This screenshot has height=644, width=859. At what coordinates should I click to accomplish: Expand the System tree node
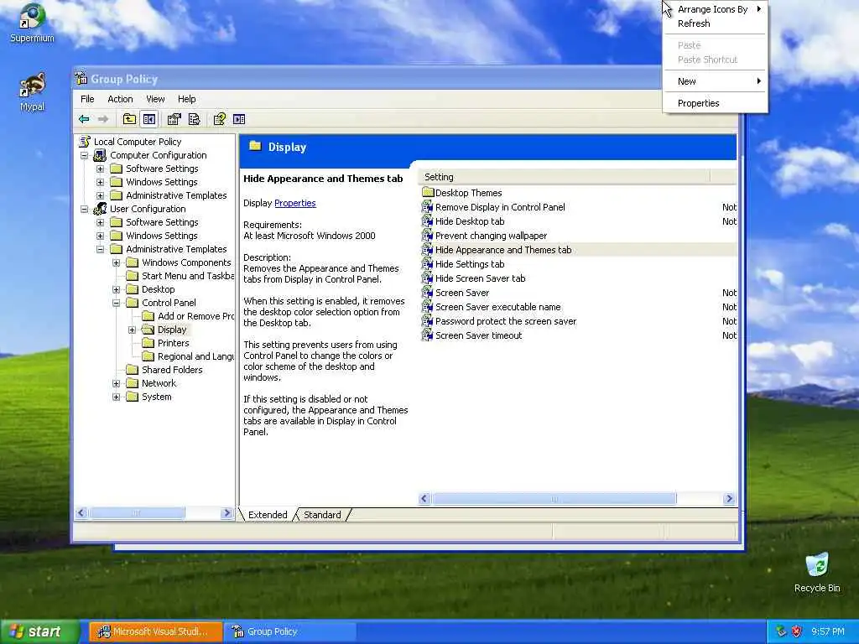(116, 397)
